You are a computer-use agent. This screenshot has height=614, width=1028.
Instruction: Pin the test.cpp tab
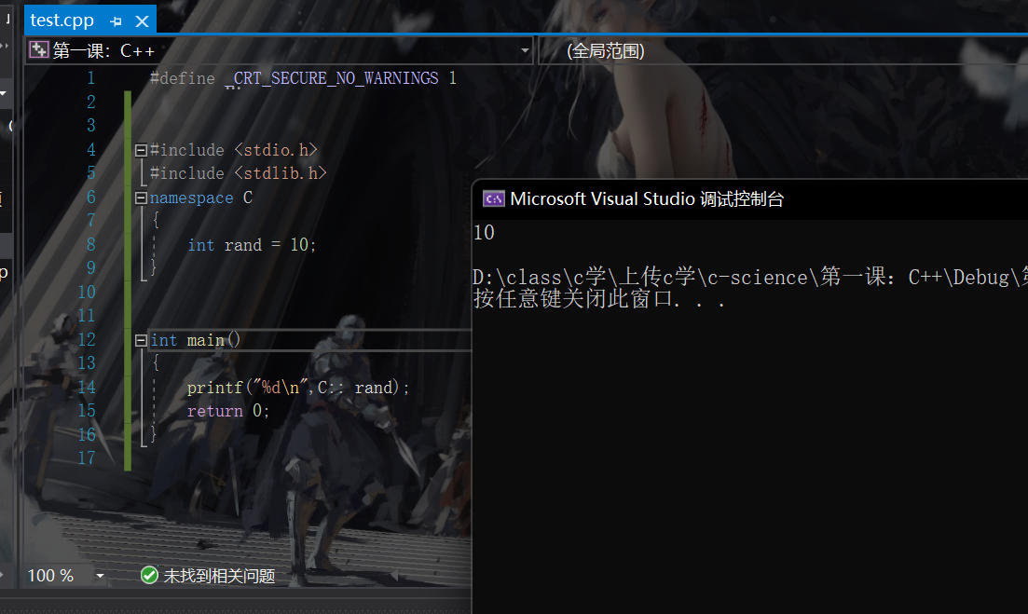click(x=117, y=21)
